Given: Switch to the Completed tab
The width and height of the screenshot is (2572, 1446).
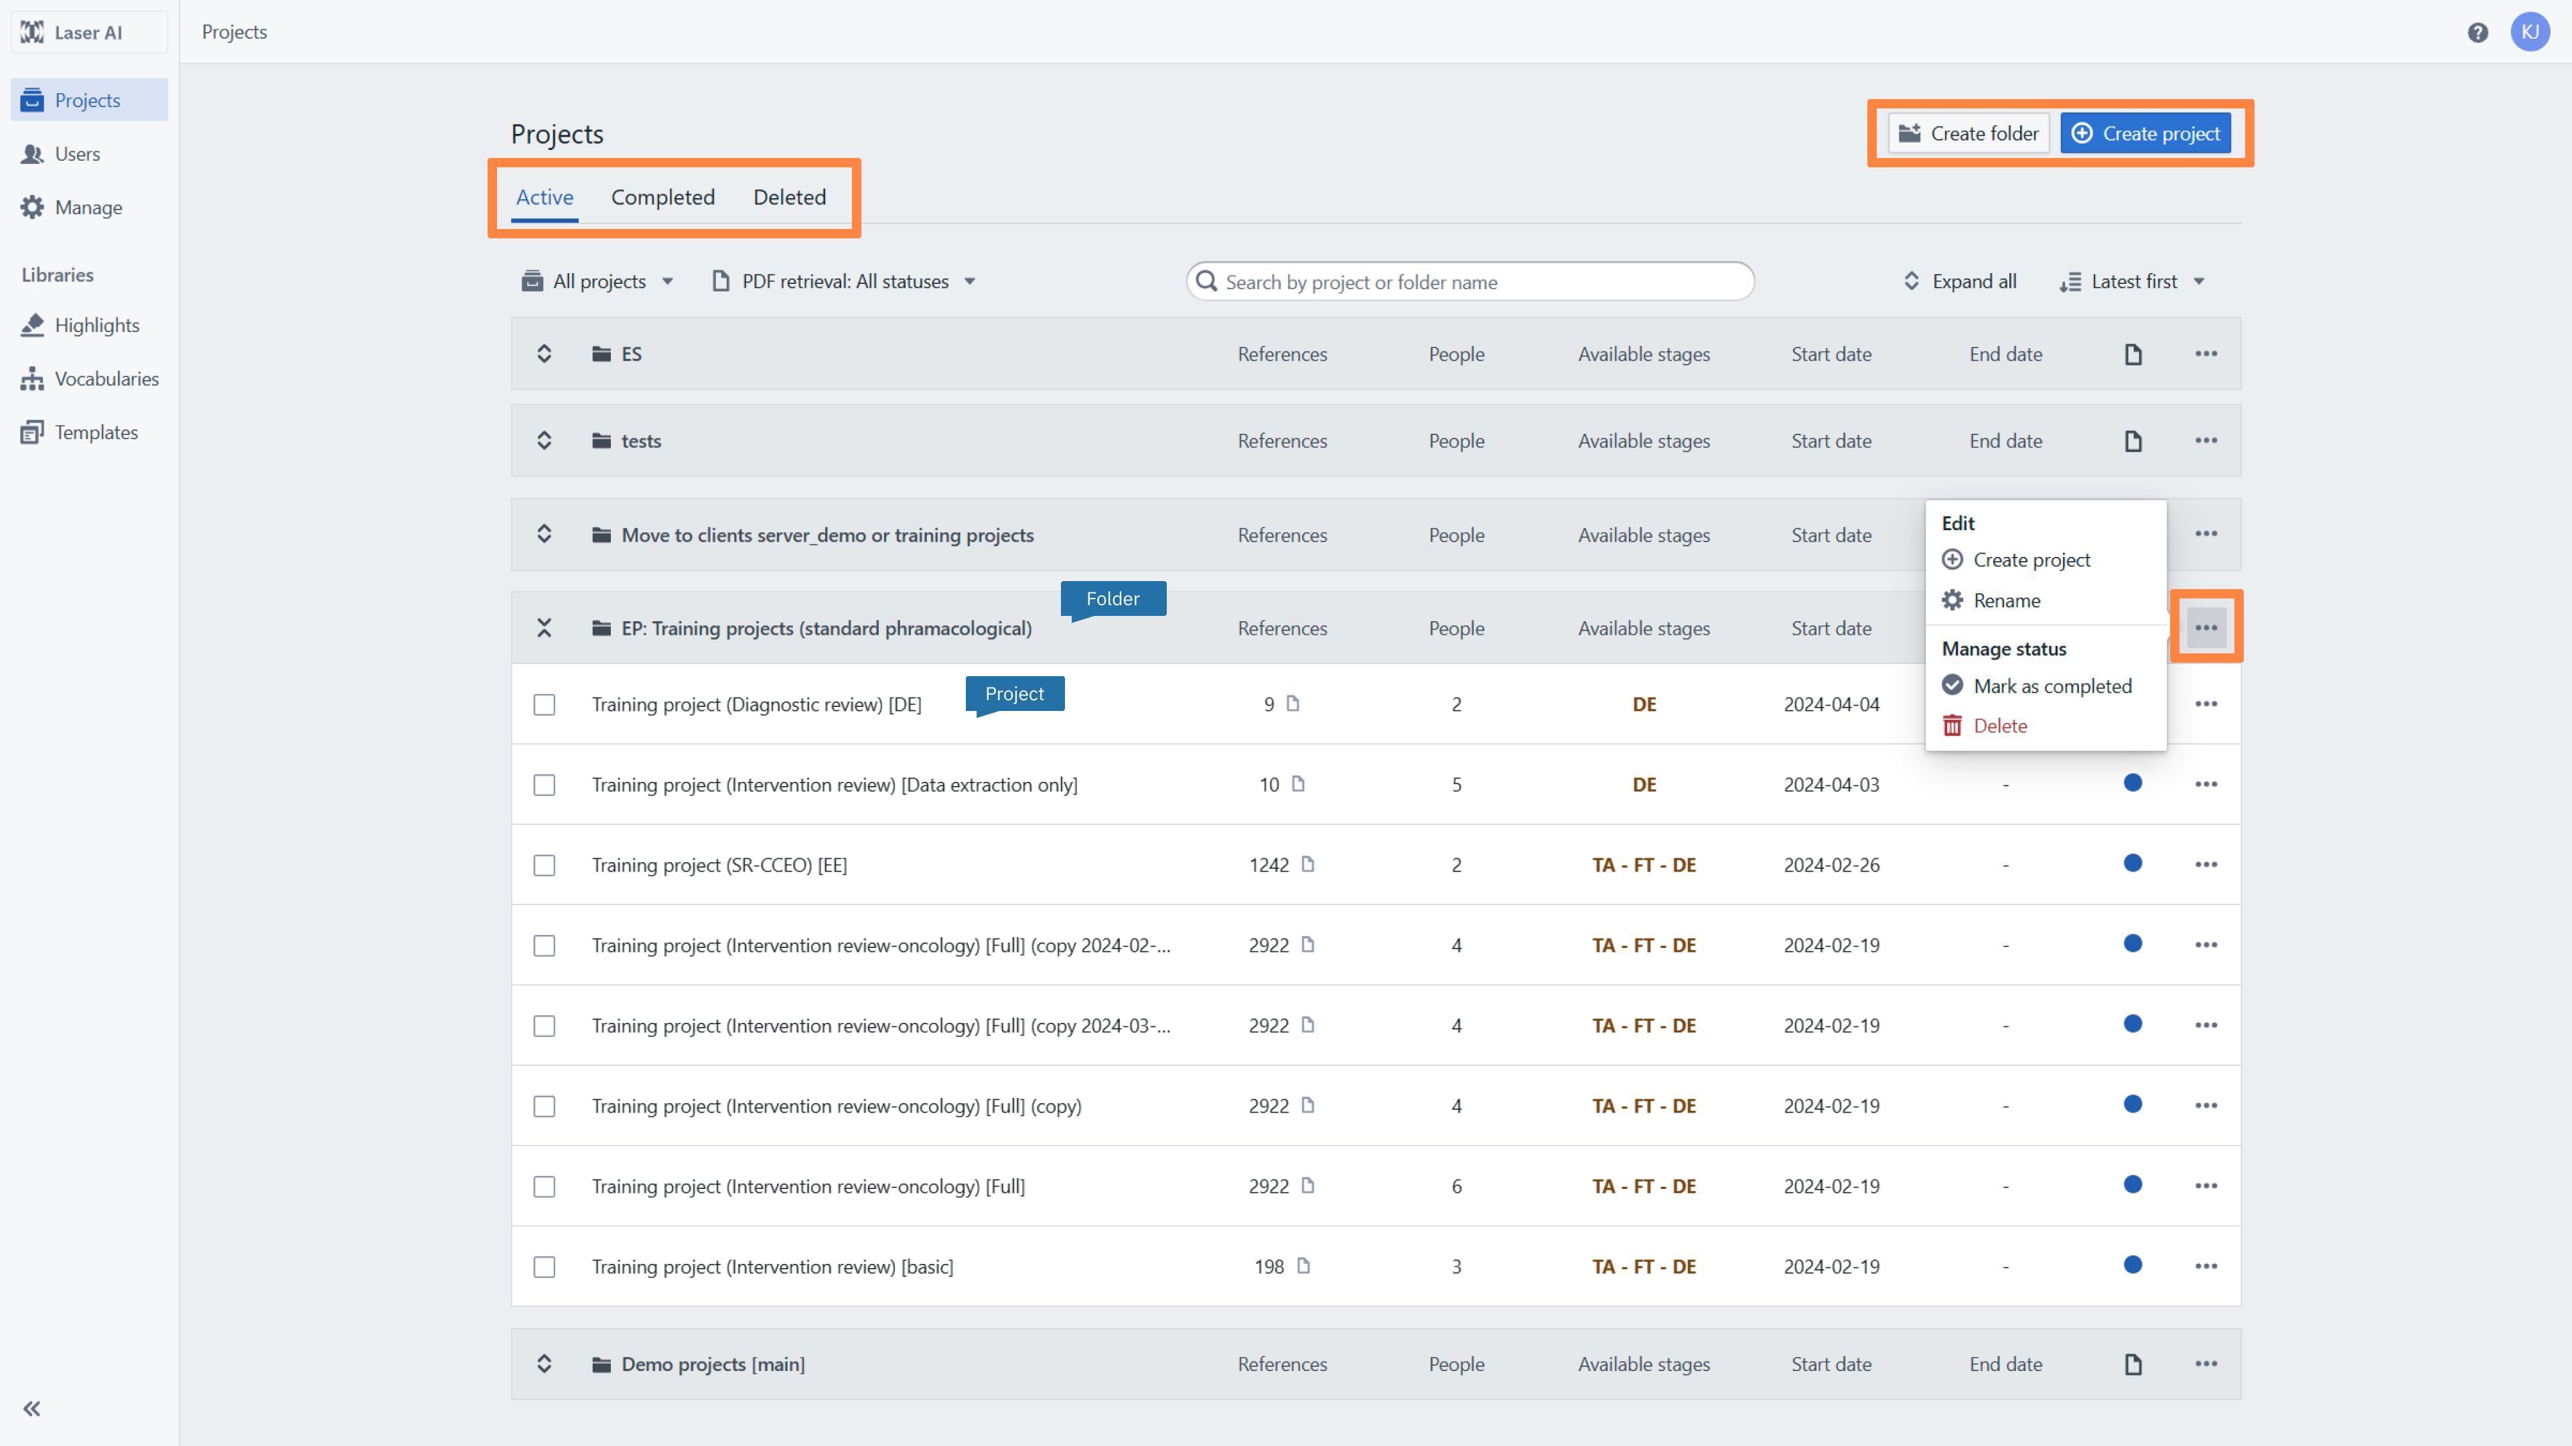Looking at the screenshot, I should coord(663,197).
